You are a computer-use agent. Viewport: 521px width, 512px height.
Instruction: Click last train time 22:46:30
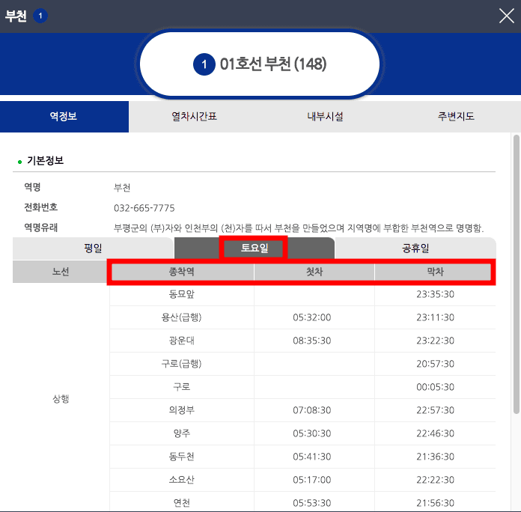click(435, 433)
